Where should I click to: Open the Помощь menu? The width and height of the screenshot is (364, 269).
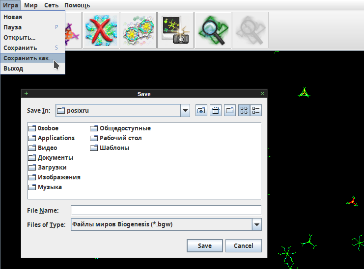point(77,5)
